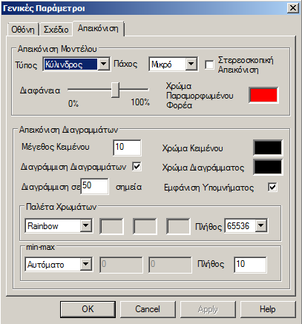
Task: Close the Γενικές Παράμετροι dialog
Action: tap(293, 8)
